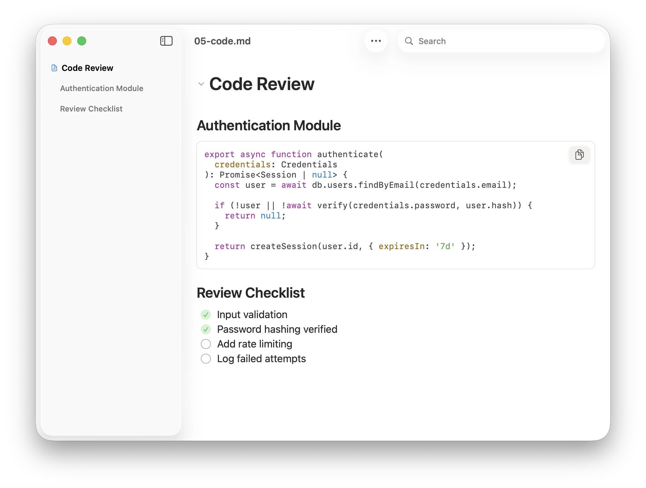Viewport: 646px width, 488px height.
Task: Click the red close window button
Action: 52,41
